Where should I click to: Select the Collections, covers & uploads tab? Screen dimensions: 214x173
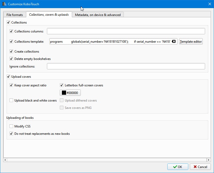click(x=49, y=14)
